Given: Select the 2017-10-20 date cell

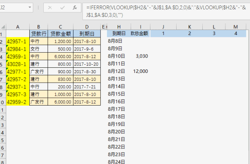Looking at the screenshot, I should pos(86,64).
